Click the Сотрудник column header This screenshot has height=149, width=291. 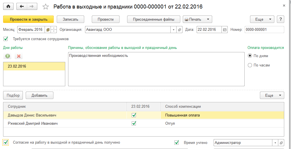(x=65, y=107)
